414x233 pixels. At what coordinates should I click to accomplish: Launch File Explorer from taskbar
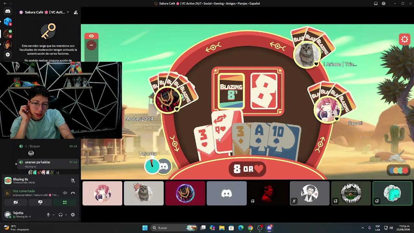pos(222,228)
